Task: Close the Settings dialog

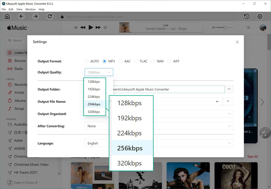Action: [237, 42]
